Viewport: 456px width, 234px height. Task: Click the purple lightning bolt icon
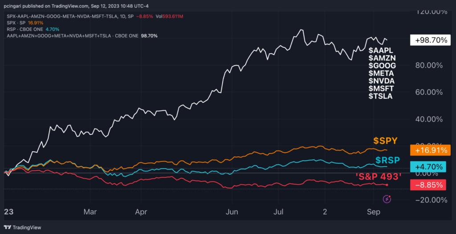pyautogui.click(x=387, y=199)
